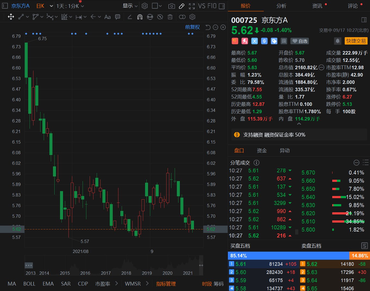Click the gray bookmark note icon
Screen dimensions: 370x291
click(x=284, y=41)
